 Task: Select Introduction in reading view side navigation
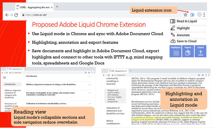tap(12, 84)
